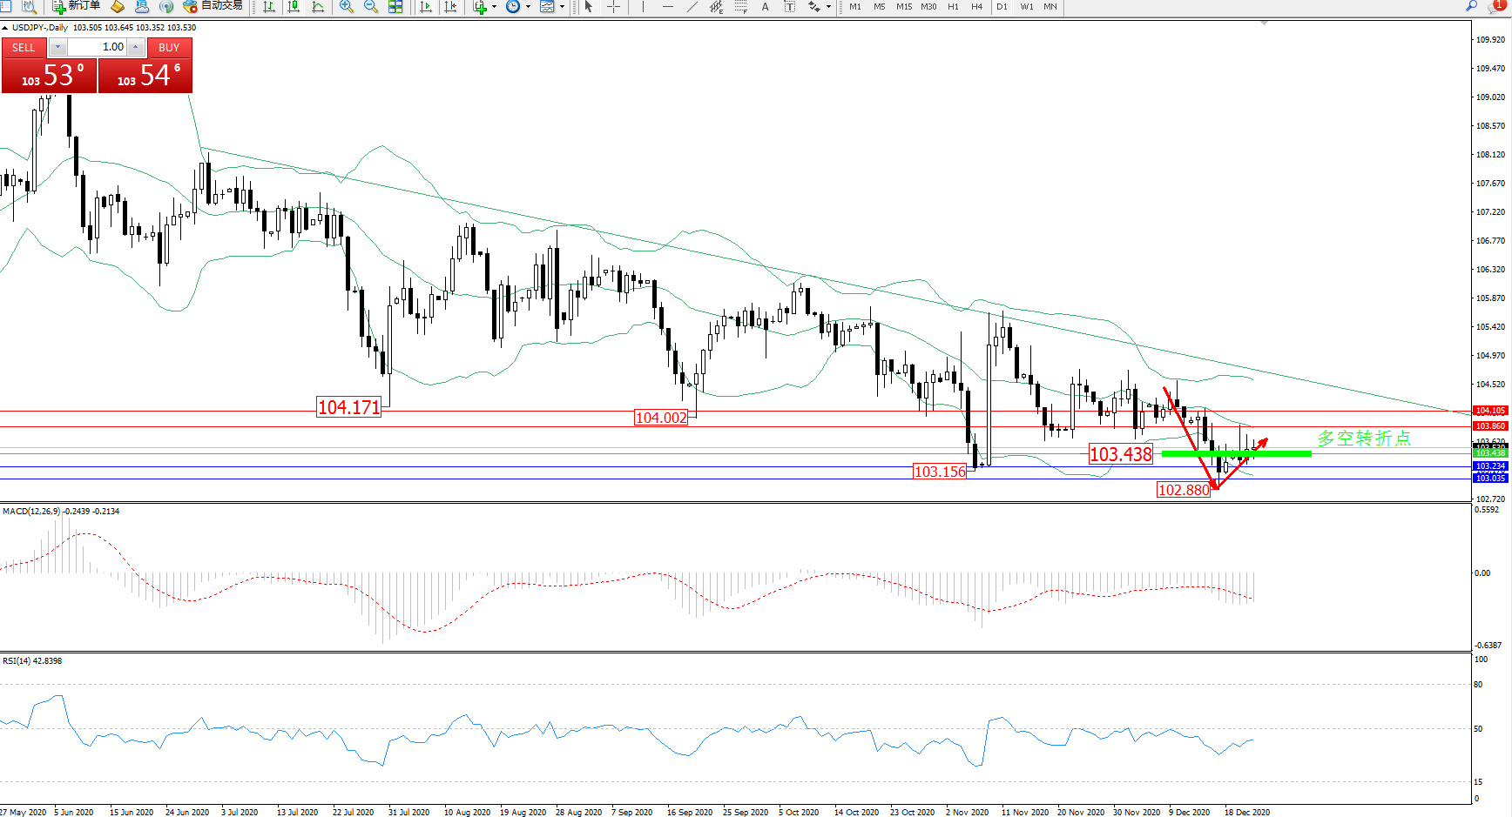Viewport: 1512px width, 817px height.
Task: Collapse one-click trading panel via the triangle
Action: pyautogui.click(x=5, y=28)
